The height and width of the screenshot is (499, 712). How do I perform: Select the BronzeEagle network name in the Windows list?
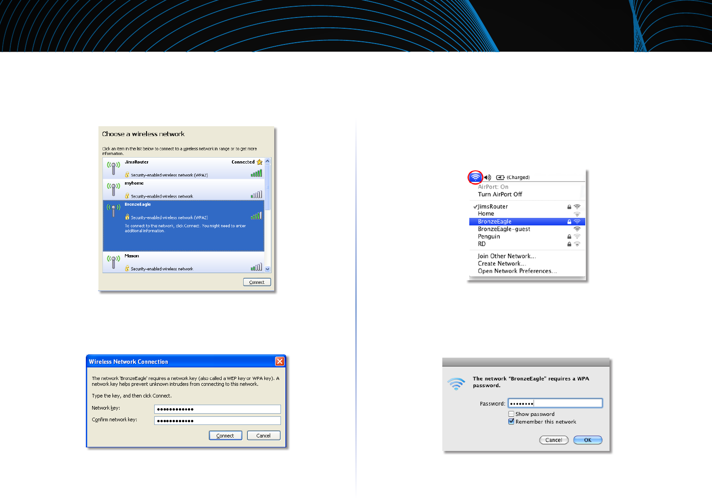click(138, 204)
